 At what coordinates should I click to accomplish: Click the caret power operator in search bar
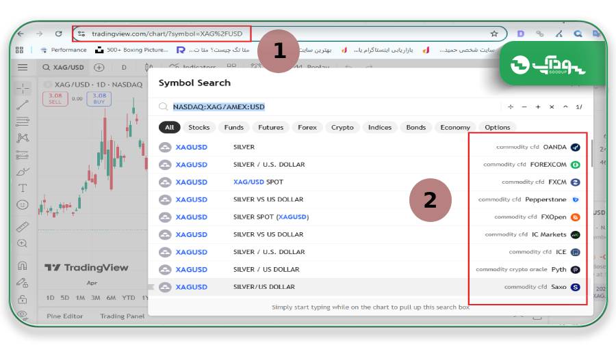565,107
